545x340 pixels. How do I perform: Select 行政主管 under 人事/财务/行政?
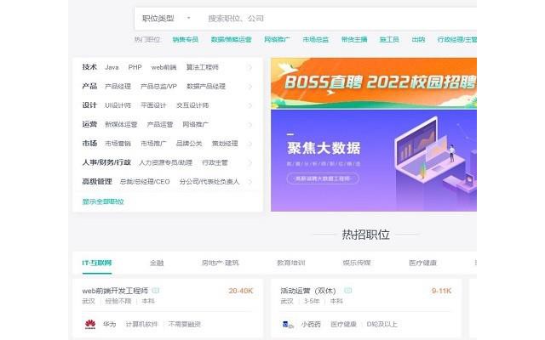(215, 162)
